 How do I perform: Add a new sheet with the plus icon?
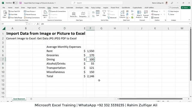[31, 99]
